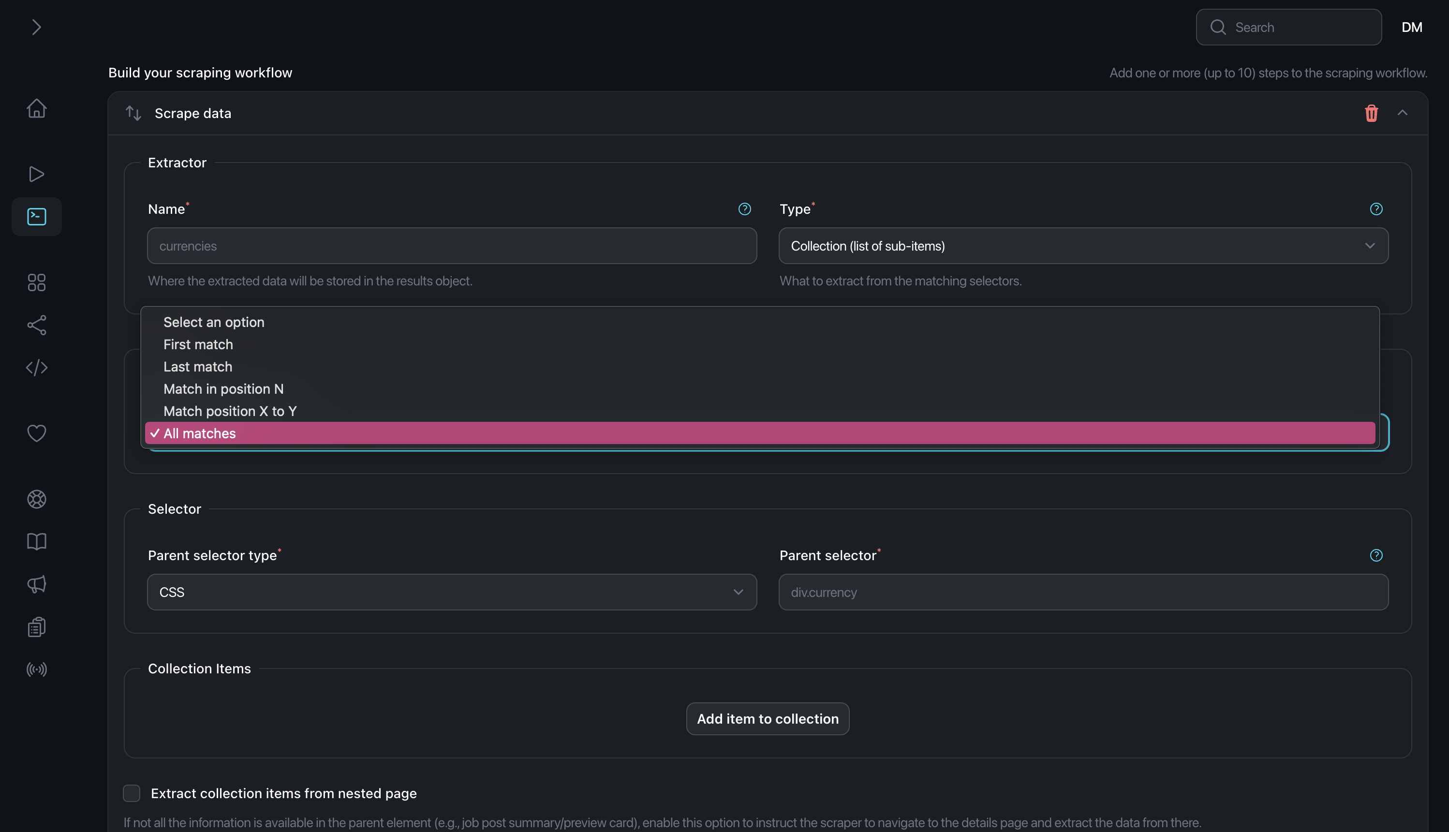The width and height of the screenshot is (1449, 832).
Task: Click the red delete step trash icon
Action: tap(1371, 113)
